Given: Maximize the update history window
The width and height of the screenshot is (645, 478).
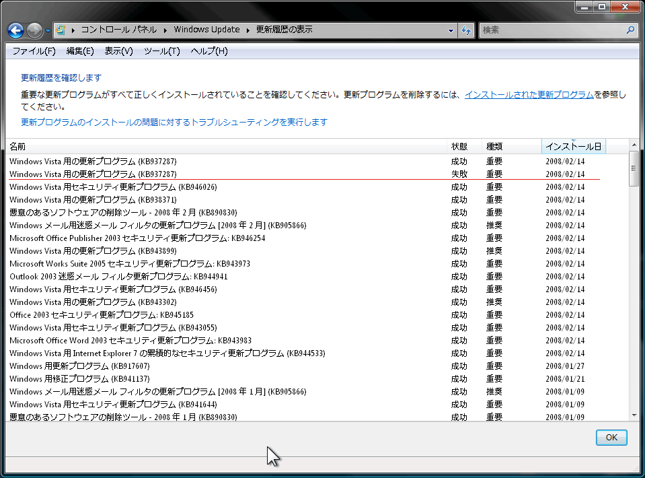Looking at the screenshot, I should coord(602,7).
